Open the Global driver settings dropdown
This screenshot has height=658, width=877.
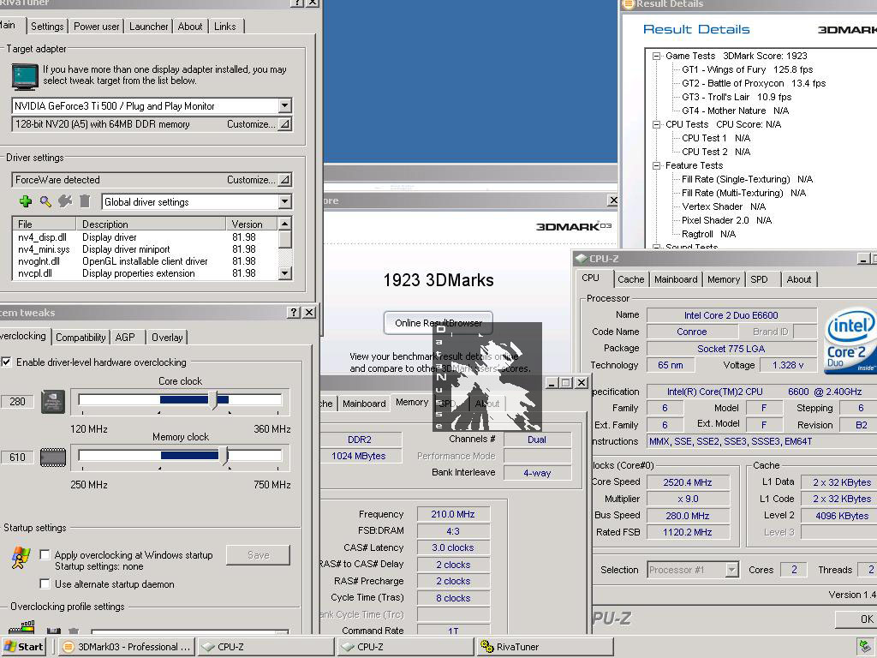[x=284, y=201]
